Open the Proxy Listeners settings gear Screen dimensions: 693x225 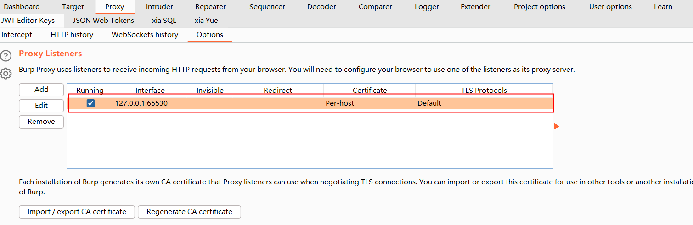pos(6,73)
